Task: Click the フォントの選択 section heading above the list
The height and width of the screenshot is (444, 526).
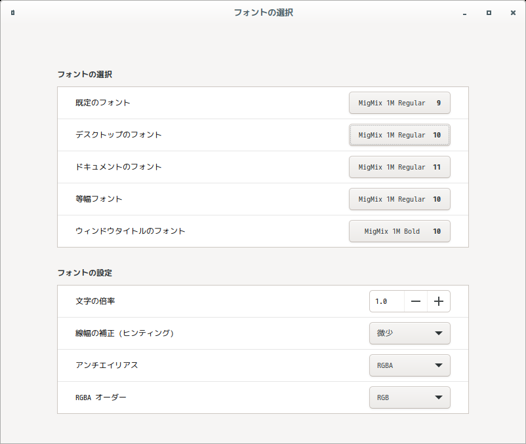Action: (85, 75)
